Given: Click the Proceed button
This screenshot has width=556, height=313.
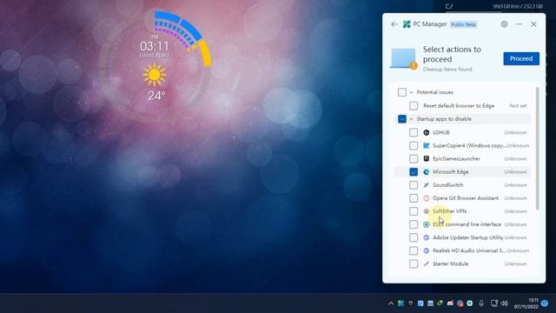Looking at the screenshot, I should click(x=521, y=58).
